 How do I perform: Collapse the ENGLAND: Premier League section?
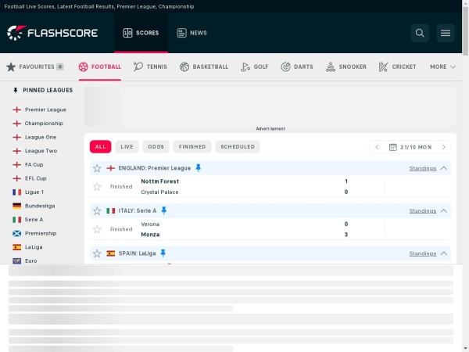(444, 168)
